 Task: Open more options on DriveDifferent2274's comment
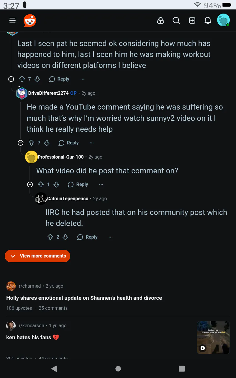[92, 143]
